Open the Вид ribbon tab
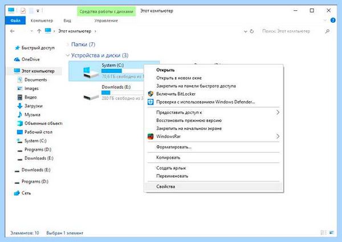The image size is (342, 242). click(67, 20)
